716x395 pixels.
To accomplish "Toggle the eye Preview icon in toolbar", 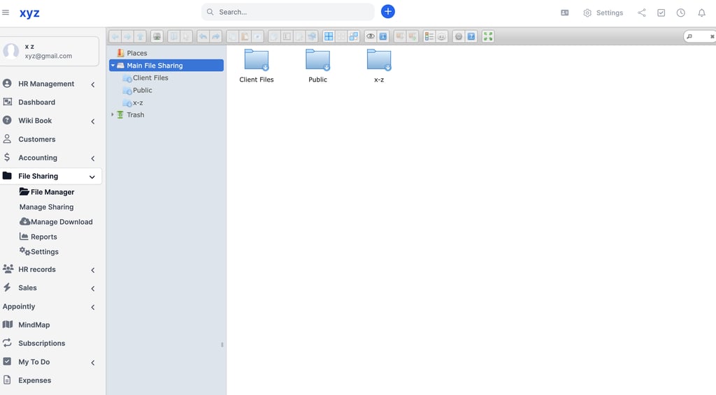I will tap(371, 36).
